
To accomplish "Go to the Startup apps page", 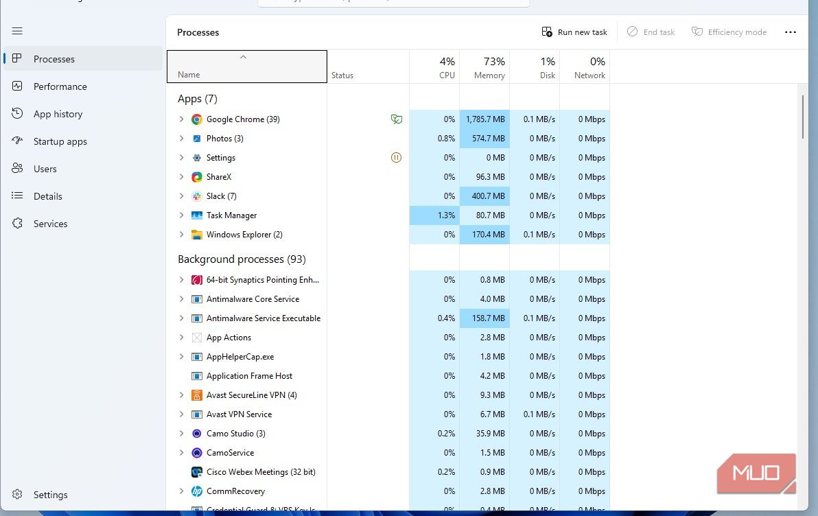I will click(84, 141).
